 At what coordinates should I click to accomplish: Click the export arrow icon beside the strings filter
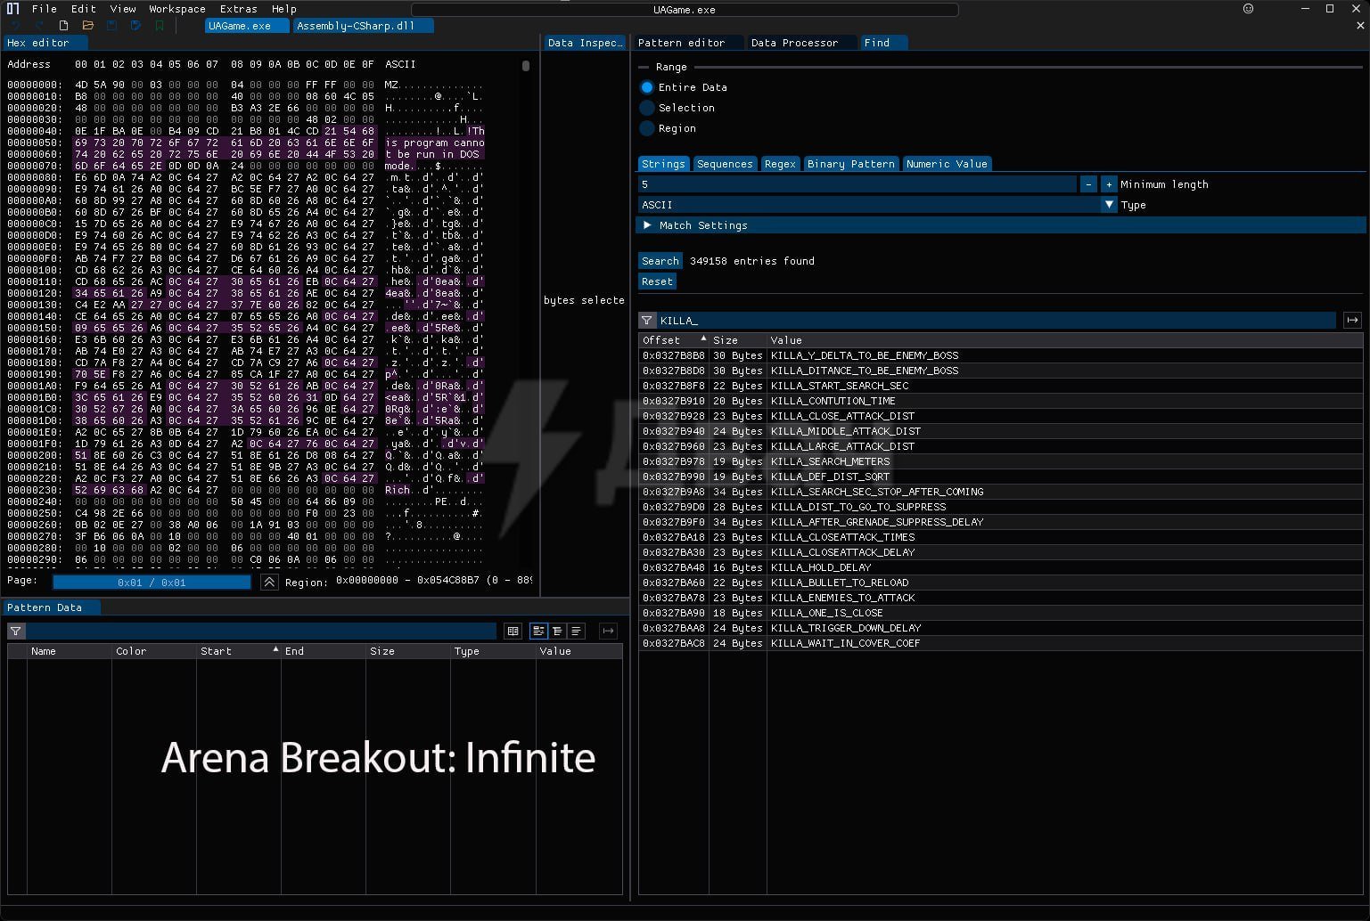(1352, 321)
